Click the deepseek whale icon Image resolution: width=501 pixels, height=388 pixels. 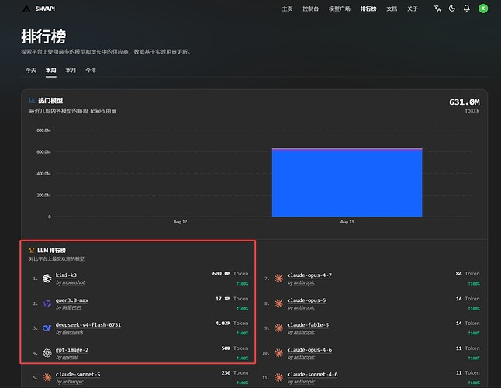[x=47, y=328]
